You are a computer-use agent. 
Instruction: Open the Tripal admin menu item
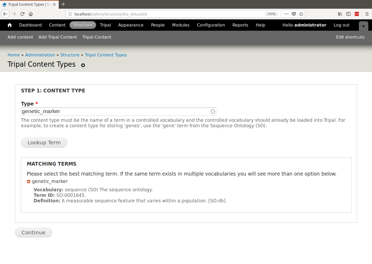(105, 25)
